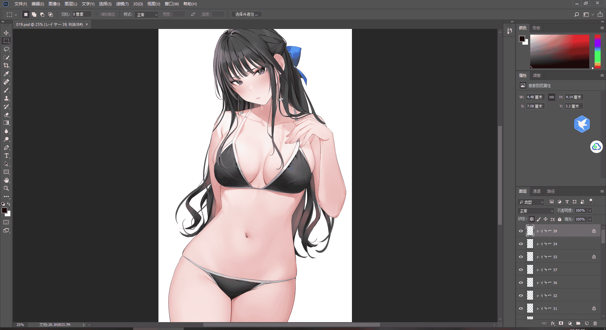
Task: Open the 图层(L) menu
Action: (71, 4)
